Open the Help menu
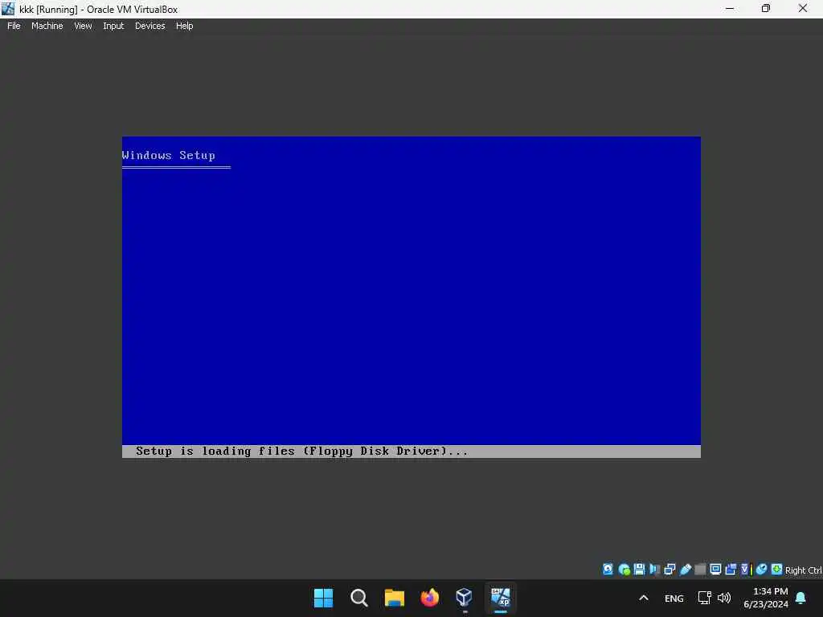The image size is (823, 617). point(184,26)
